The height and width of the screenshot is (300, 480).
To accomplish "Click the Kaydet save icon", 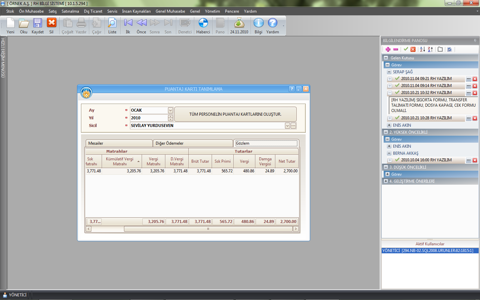I will click(x=37, y=23).
